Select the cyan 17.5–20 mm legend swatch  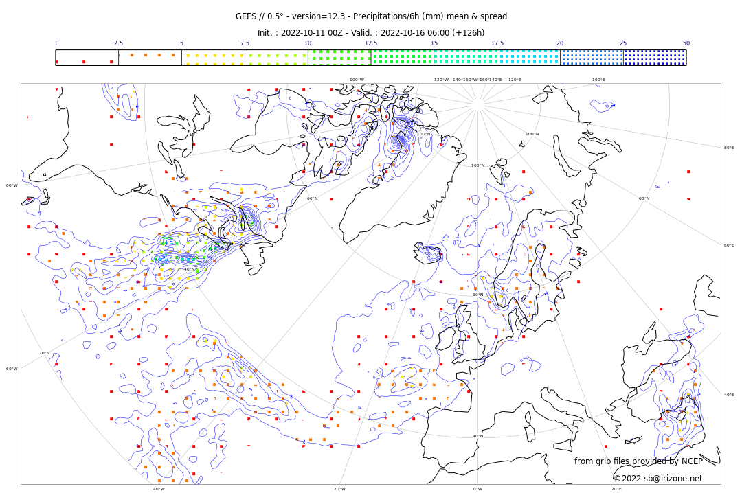pos(528,58)
